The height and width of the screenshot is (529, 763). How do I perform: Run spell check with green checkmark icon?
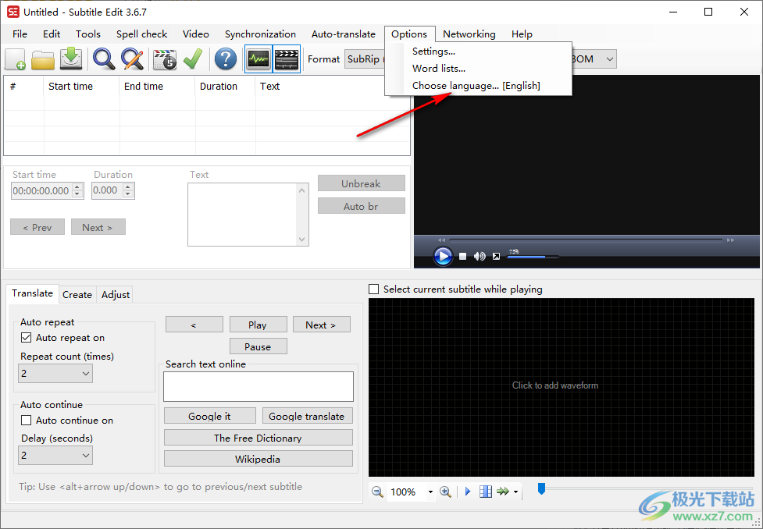tap(193, 59)
